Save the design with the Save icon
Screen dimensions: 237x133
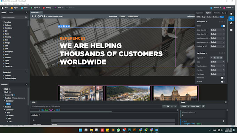pyautogui.click(x=22, y=8)
